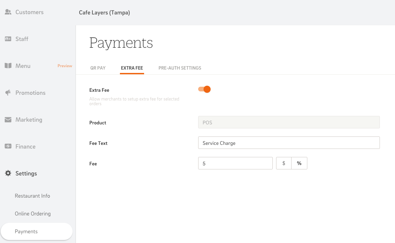Click the Cafe Layers (Tampa) restaurant name
This screenshot has height=243, width=395.
[104, 13]
